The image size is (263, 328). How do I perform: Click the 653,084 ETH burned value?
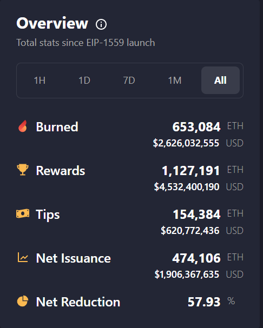coord(196,127)
